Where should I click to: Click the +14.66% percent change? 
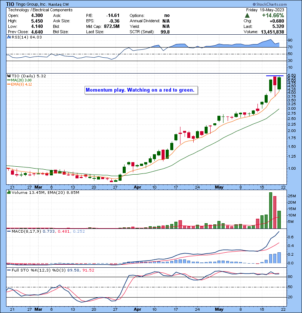(x=273, y=15)
